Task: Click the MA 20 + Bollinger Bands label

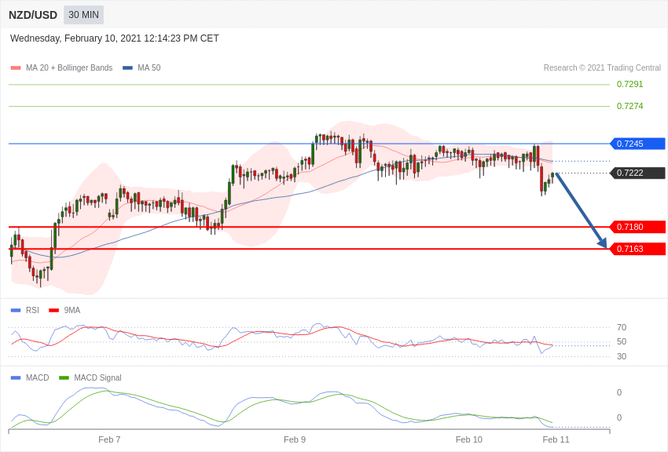Action: [x=69, y=67]
